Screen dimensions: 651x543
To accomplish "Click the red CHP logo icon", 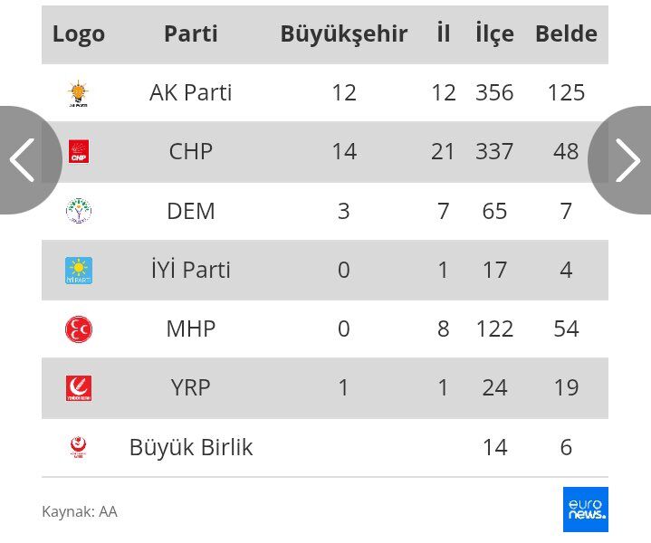I will pos(79,152).
